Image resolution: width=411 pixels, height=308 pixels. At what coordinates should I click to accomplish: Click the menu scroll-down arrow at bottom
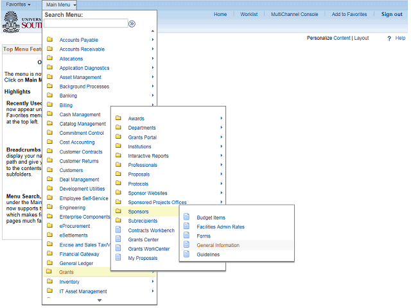pos(100,300)
